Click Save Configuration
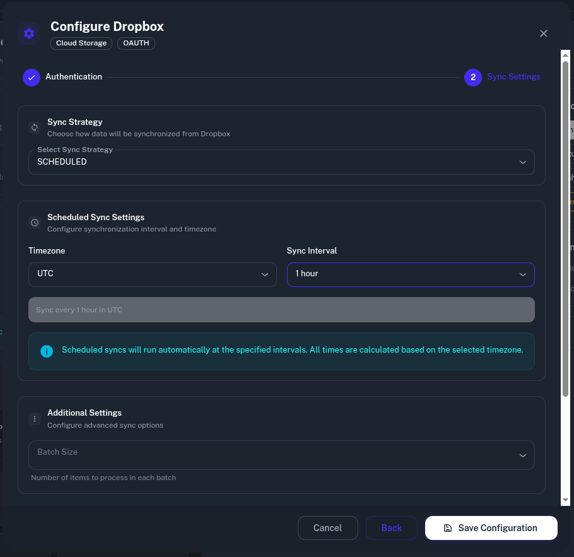The height and width of the screenshot is (557, 574). coord(491,528)
